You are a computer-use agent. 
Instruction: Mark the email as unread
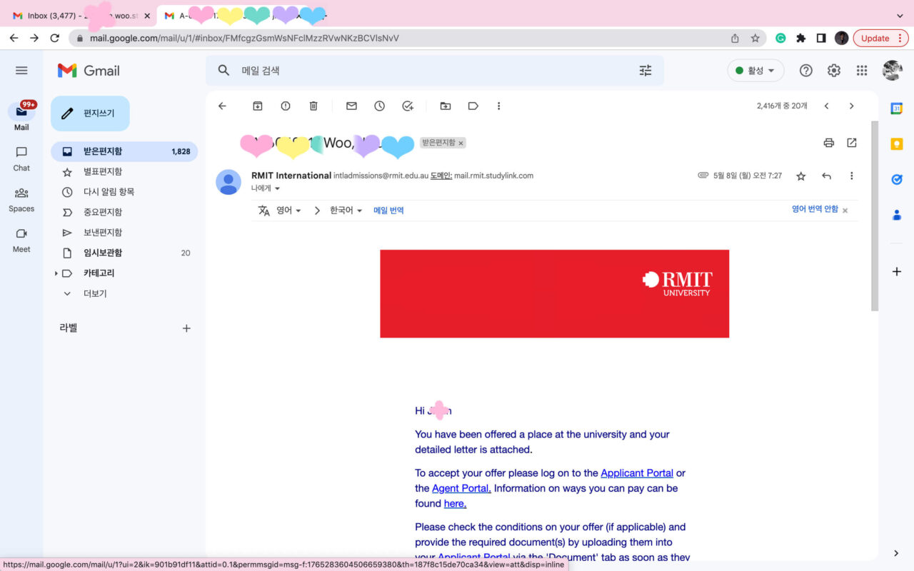coord(351,106)
